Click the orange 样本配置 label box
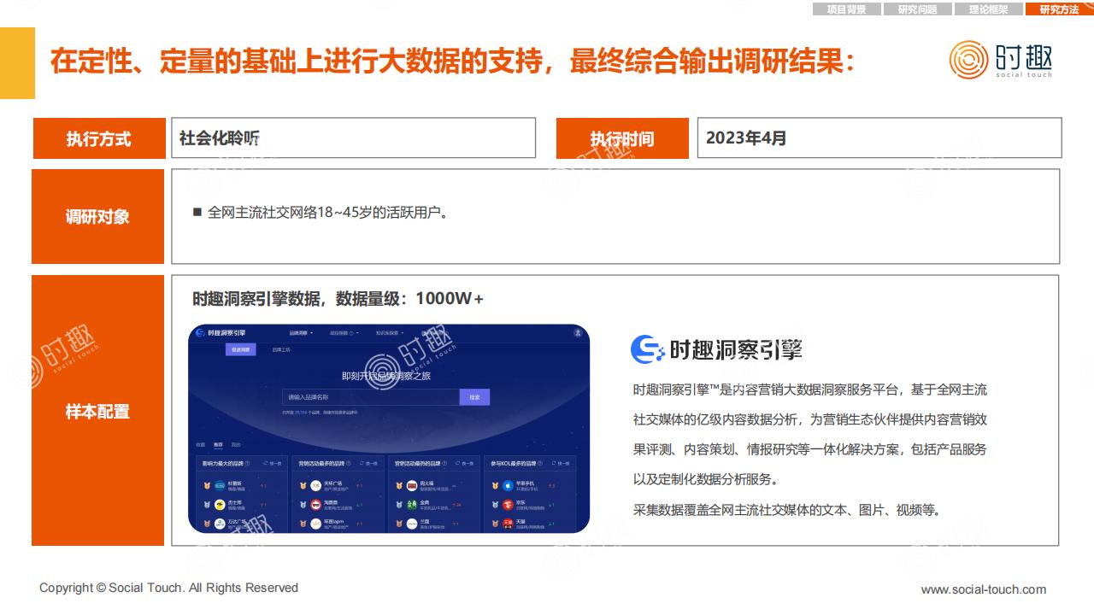The height and width of the screenshot is (615, 1094). (97, 411)
